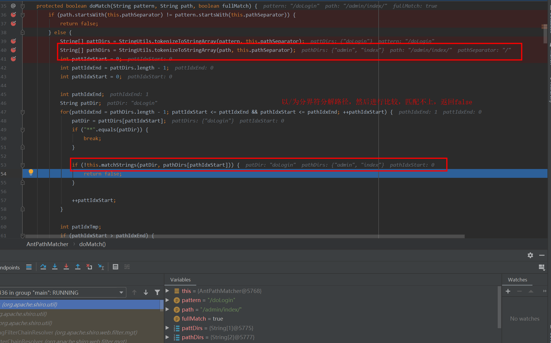Toggle breakpoint on line 40
Image resolution: width=551 pixels, height=343 pixels.
(x=13, y=50)
